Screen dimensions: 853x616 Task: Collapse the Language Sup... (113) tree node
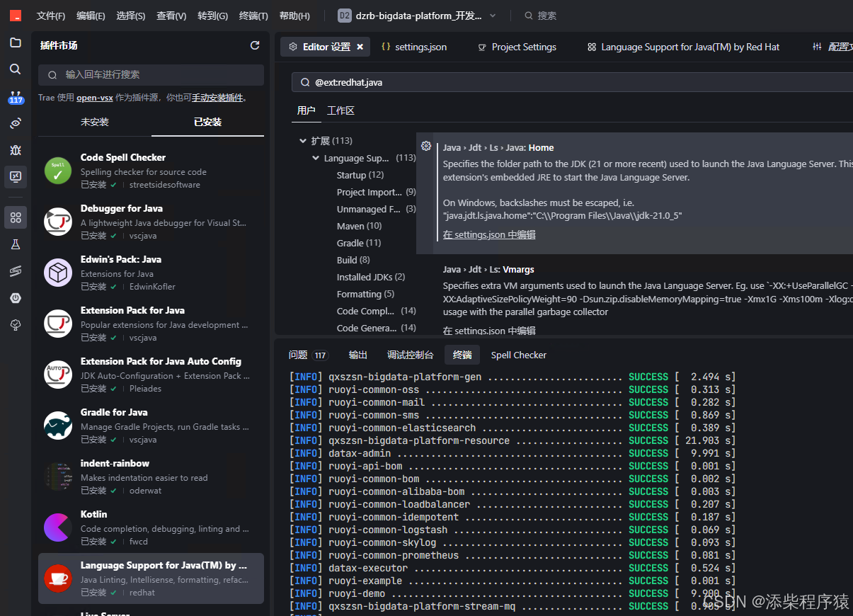point(316,158)
